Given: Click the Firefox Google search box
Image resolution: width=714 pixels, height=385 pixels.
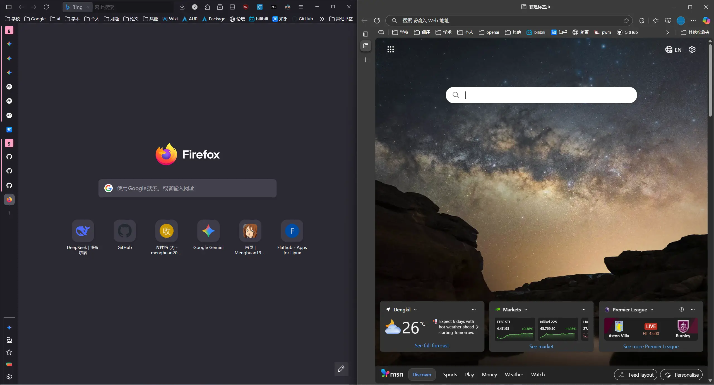Looking at the screenshot, I should click(x=187, y=188).
